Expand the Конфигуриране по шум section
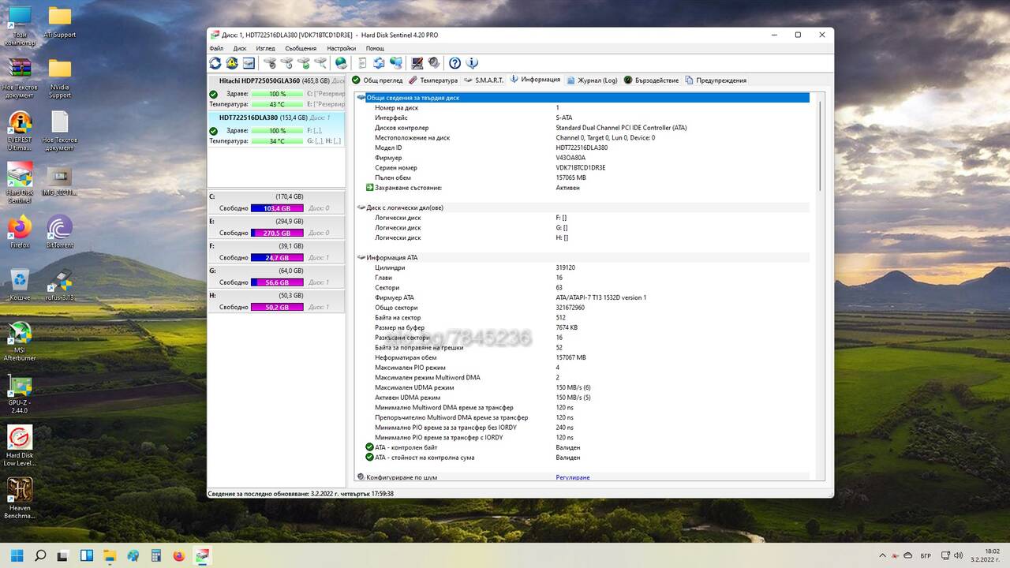The height and width of the screenshot is (568, 1010). click(361, 477)
